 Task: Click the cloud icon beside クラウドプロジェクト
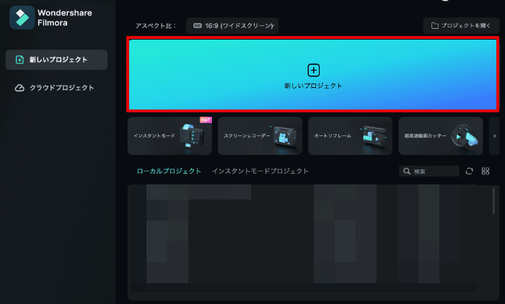(19, 88)
